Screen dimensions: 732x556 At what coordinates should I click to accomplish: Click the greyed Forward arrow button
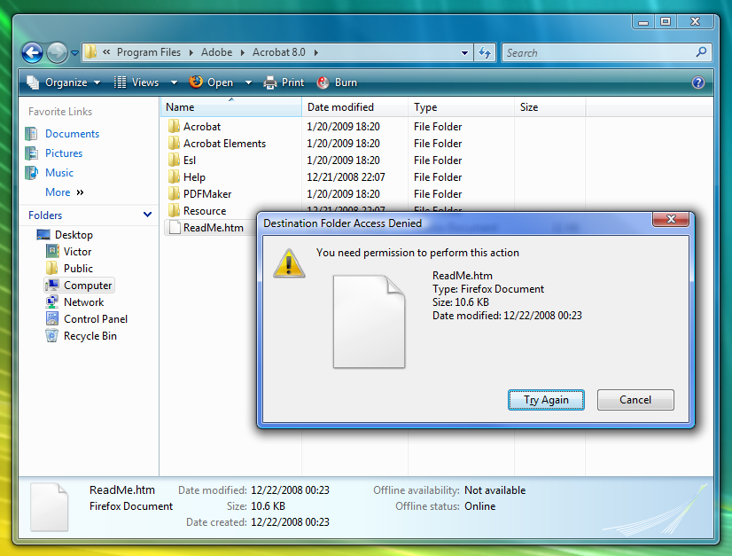(57, 52)
